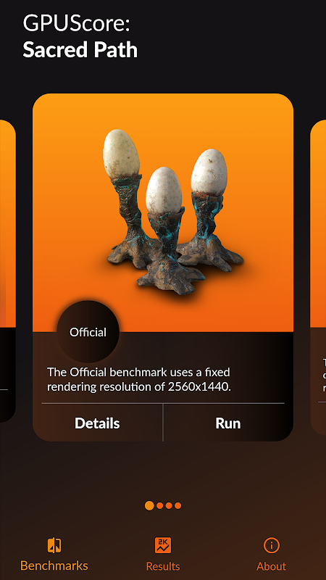The width and height of the screenshot is (326, 580).
Task: Go to the About tab label
Action: point(271,566)
